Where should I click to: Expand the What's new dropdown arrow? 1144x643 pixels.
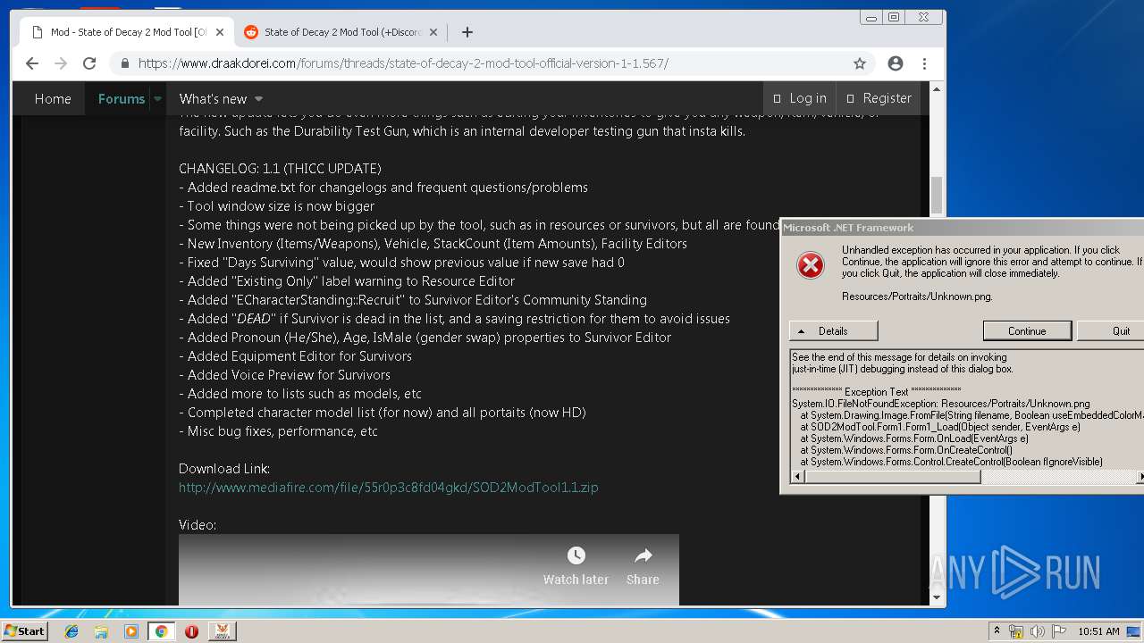(x=258, y=98)
